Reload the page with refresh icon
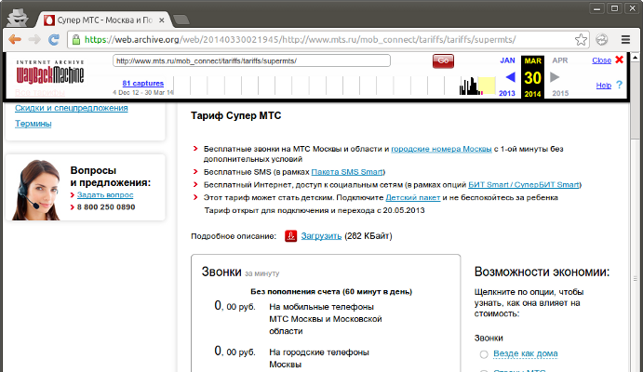Viewport: 643px width, 372px height. [54, 40]
